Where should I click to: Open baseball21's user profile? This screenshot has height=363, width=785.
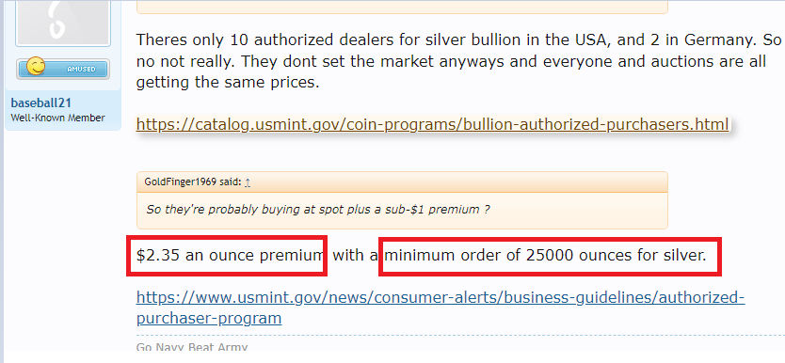point(41,103)
